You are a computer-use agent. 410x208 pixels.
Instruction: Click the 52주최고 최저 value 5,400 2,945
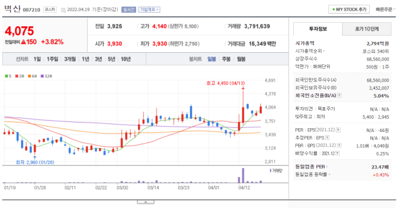(x=376, y=117)
